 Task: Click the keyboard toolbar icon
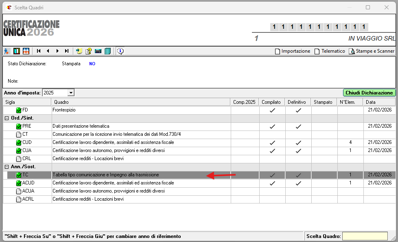pyautogui.click(x=98, y=51)
